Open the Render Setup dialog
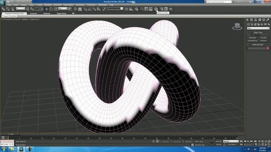271x152 pixels. point(161,9)
